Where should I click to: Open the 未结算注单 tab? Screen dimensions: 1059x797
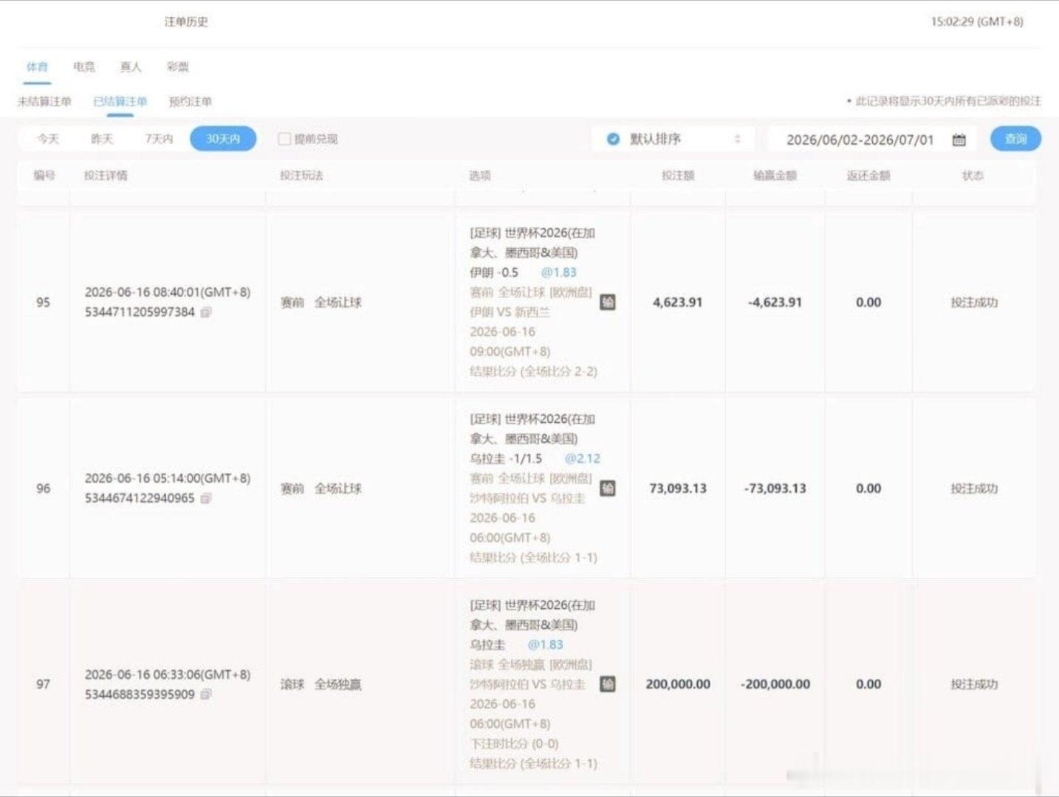tap(44, 101)
